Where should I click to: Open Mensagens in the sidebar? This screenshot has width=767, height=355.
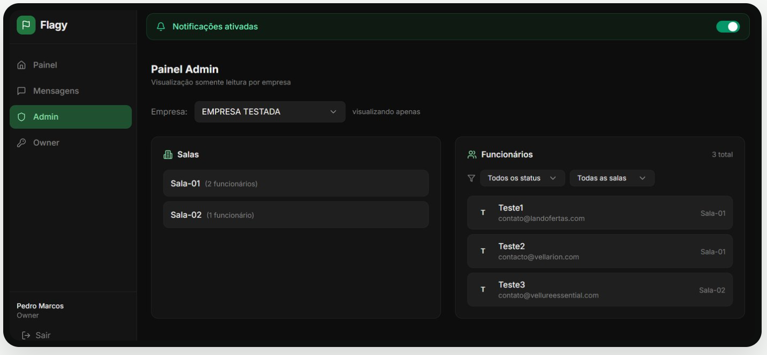[71, 91]
